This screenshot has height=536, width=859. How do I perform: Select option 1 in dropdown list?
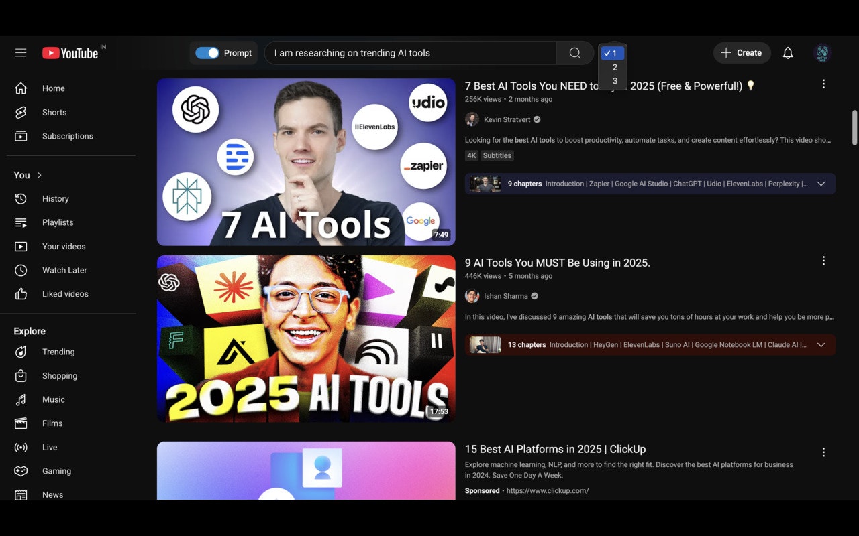[x=613, y=54]
